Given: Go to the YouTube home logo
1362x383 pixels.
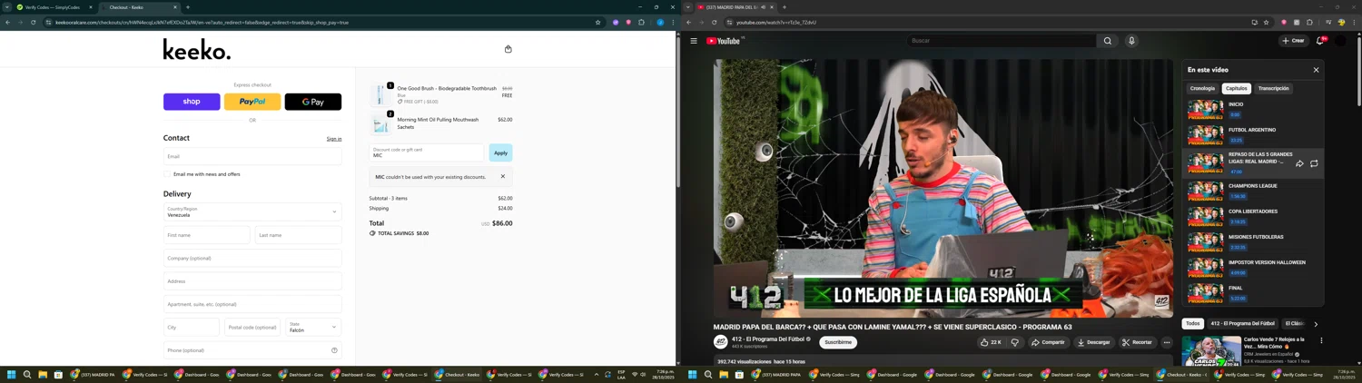Looking at the screenshot, I should (725, 41).
